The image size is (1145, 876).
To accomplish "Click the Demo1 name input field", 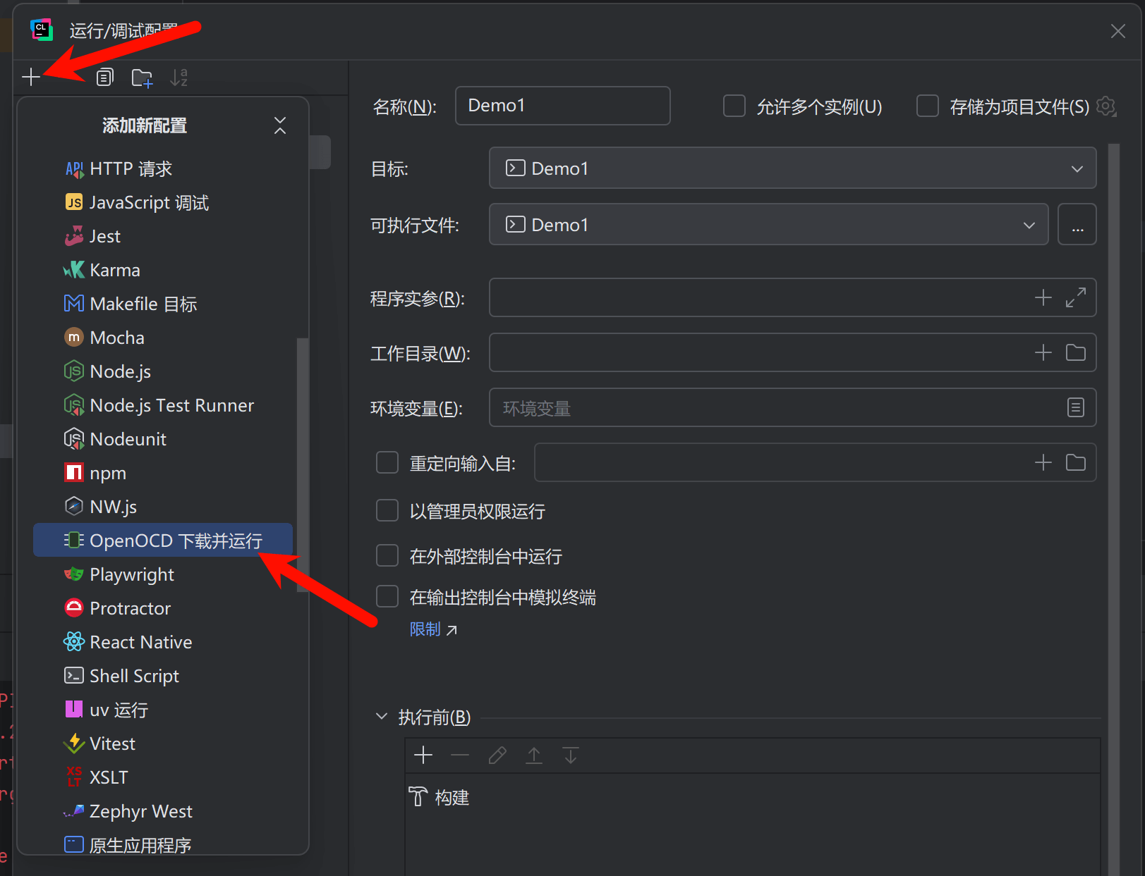I will [x=562, y=105].
